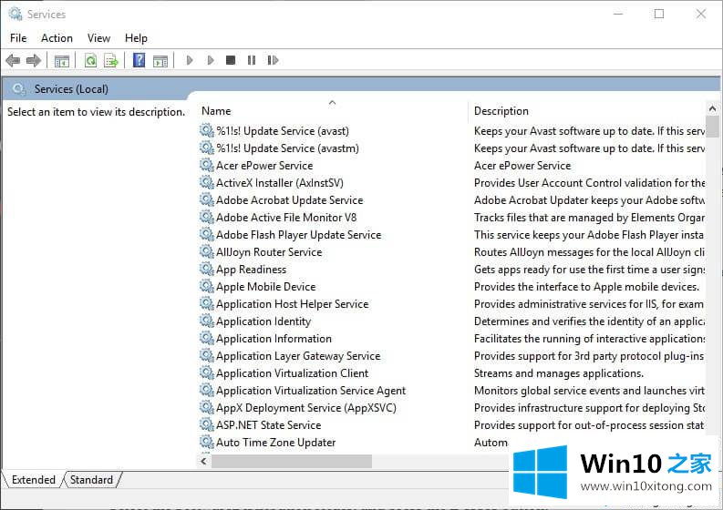Select Adobe Active File Monitor V8
The image size is (723, 510).
286,218
